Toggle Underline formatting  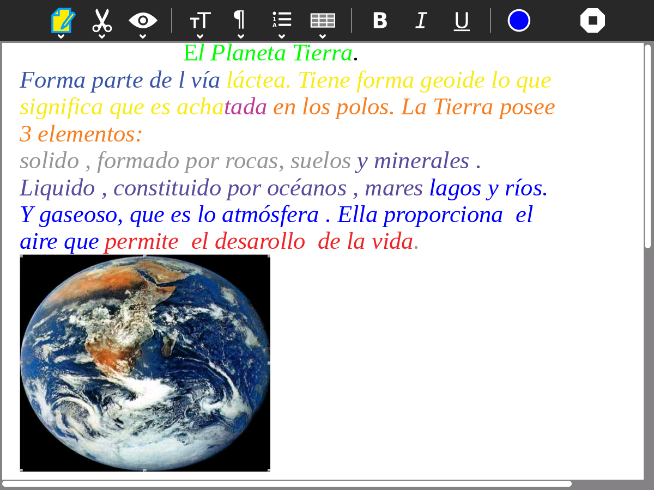(462, 21)
